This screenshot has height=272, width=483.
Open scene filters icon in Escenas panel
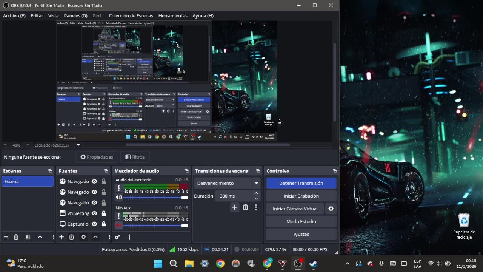(28, 237)
